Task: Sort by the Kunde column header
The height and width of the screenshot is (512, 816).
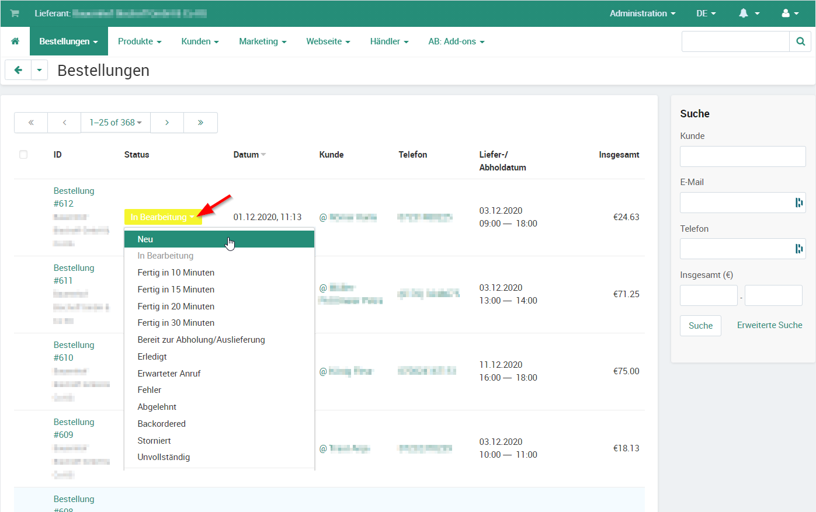Action: click(331, 155)
